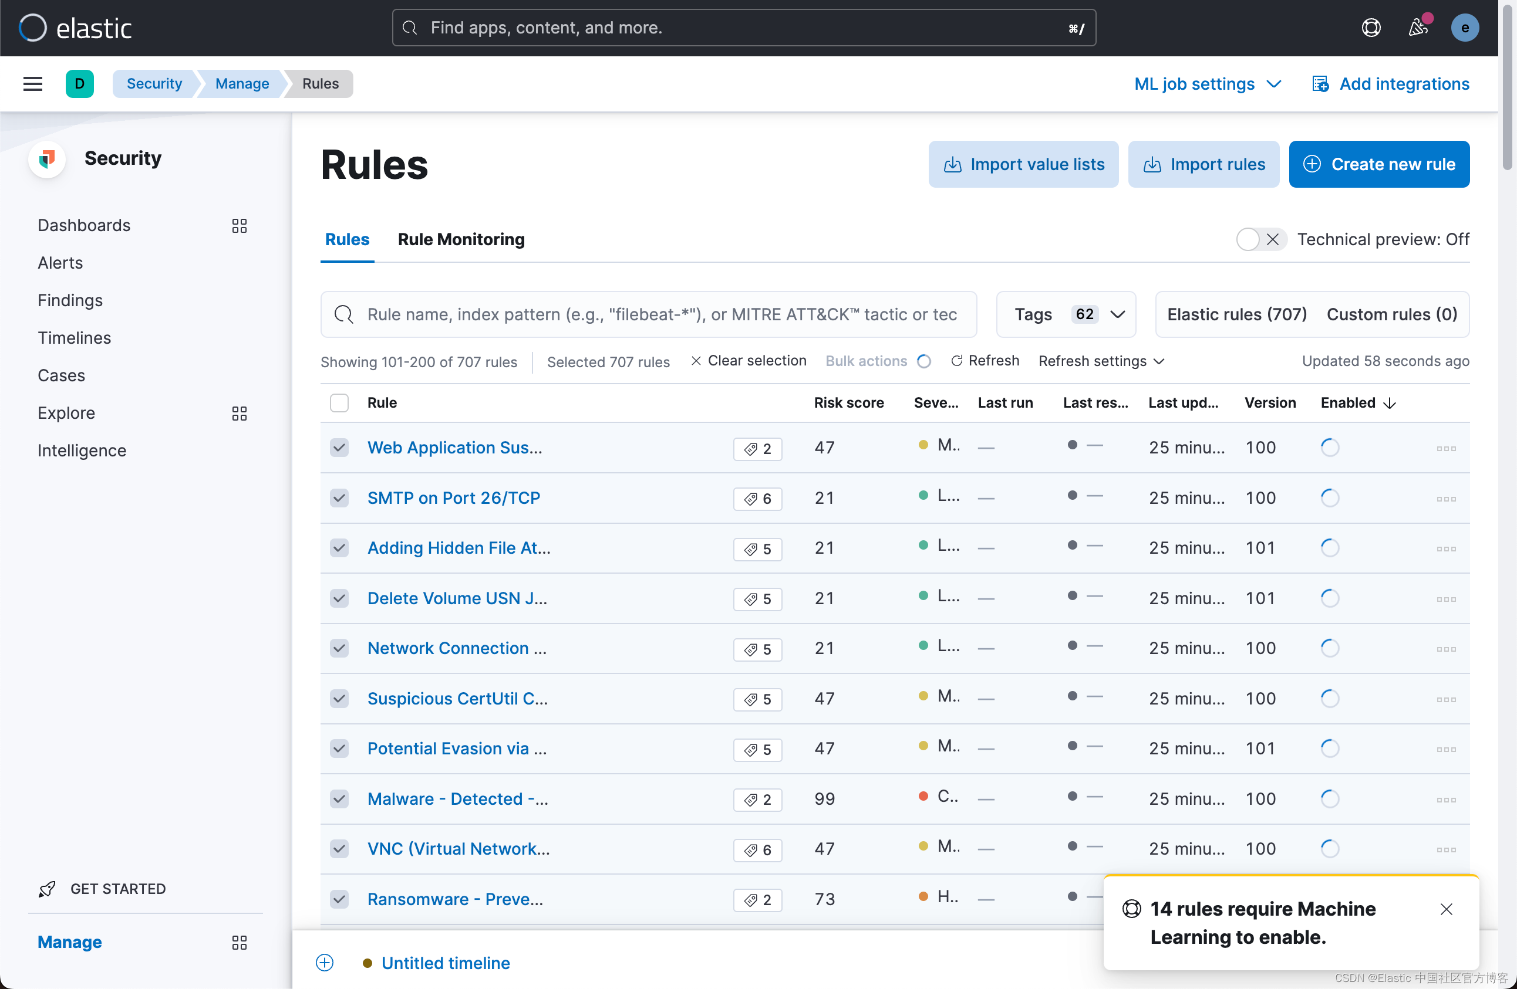
Task: Click the help lifebuoy icon in header
Action: [1370, 28]
